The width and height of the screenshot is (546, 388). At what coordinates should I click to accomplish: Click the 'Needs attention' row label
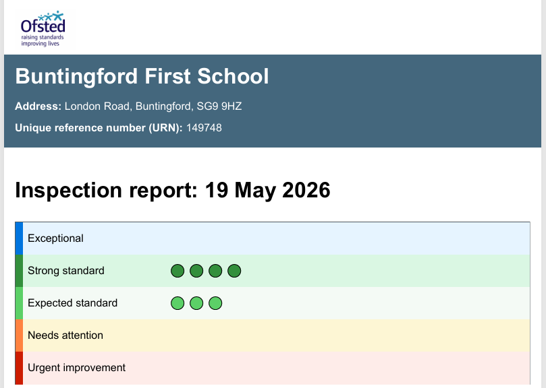click(x=65, y=335)
